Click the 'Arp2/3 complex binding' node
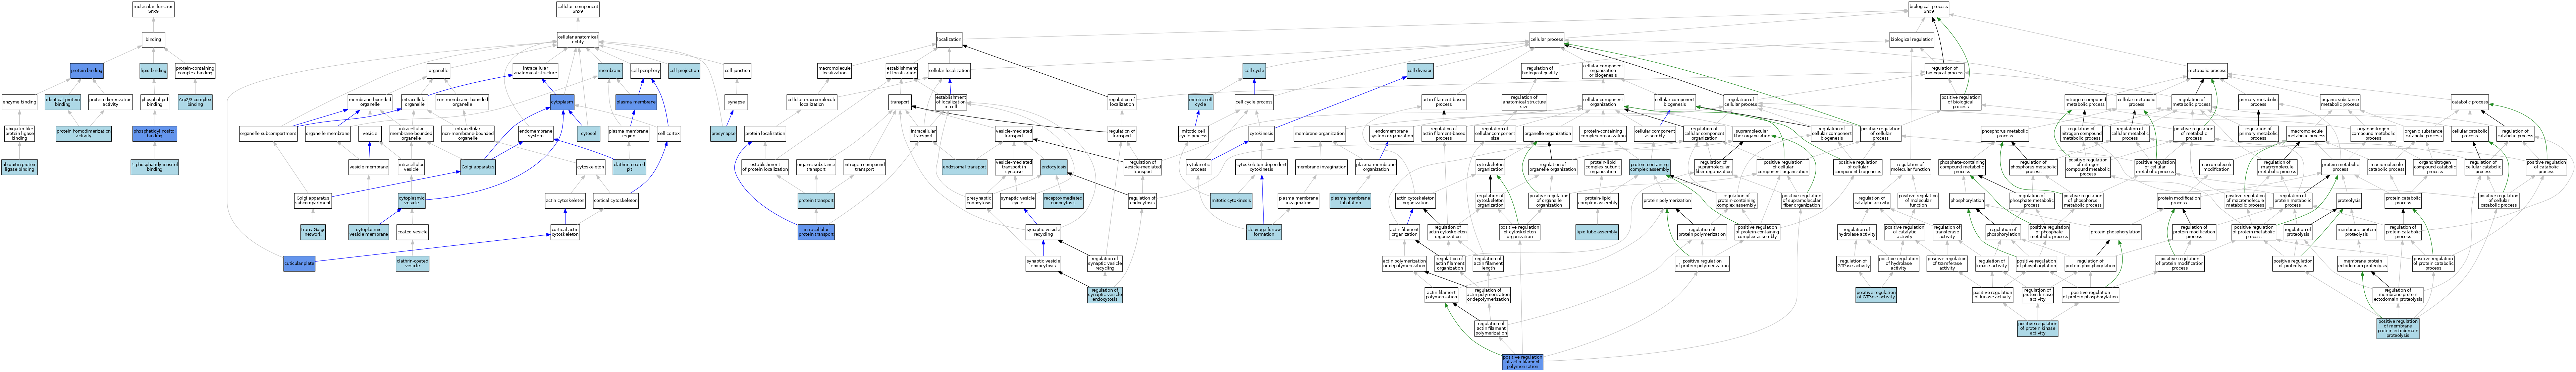The image size is (2576, 372). [195, 102]
